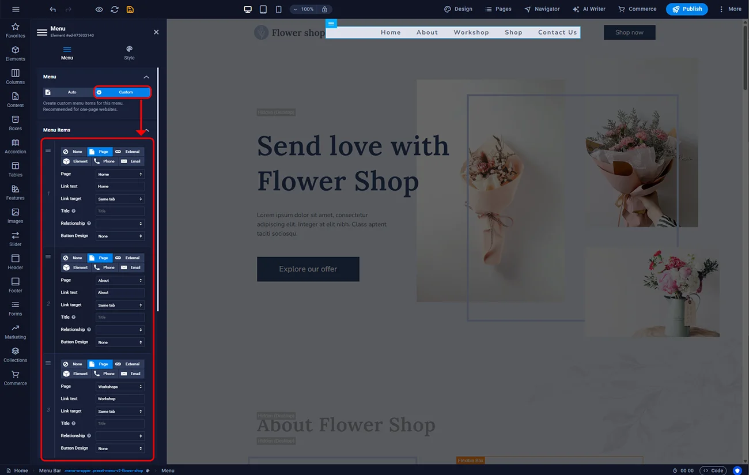Image resolution: width=749 pixels, height=475 pixels.
Task: Click the Publish button
Action: coord(687,9)
